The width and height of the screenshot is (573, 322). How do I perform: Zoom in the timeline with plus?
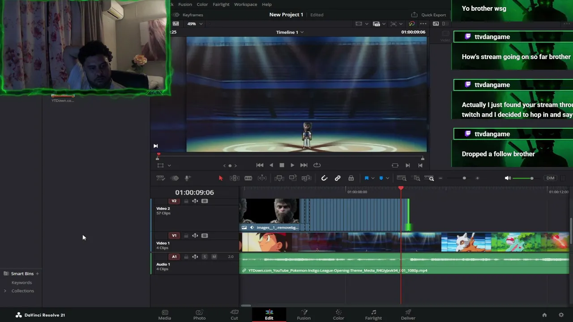[477, 178]
